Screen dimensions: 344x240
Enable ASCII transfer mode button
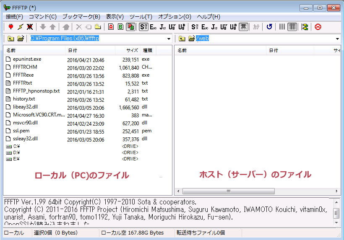111,27
